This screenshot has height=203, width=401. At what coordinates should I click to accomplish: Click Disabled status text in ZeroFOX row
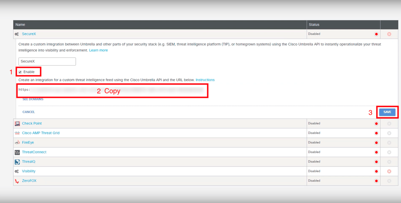click(314, 180)
